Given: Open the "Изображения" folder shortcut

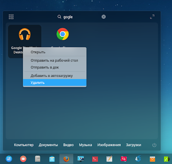Looking at the screenshot, I should coord(109,145).
